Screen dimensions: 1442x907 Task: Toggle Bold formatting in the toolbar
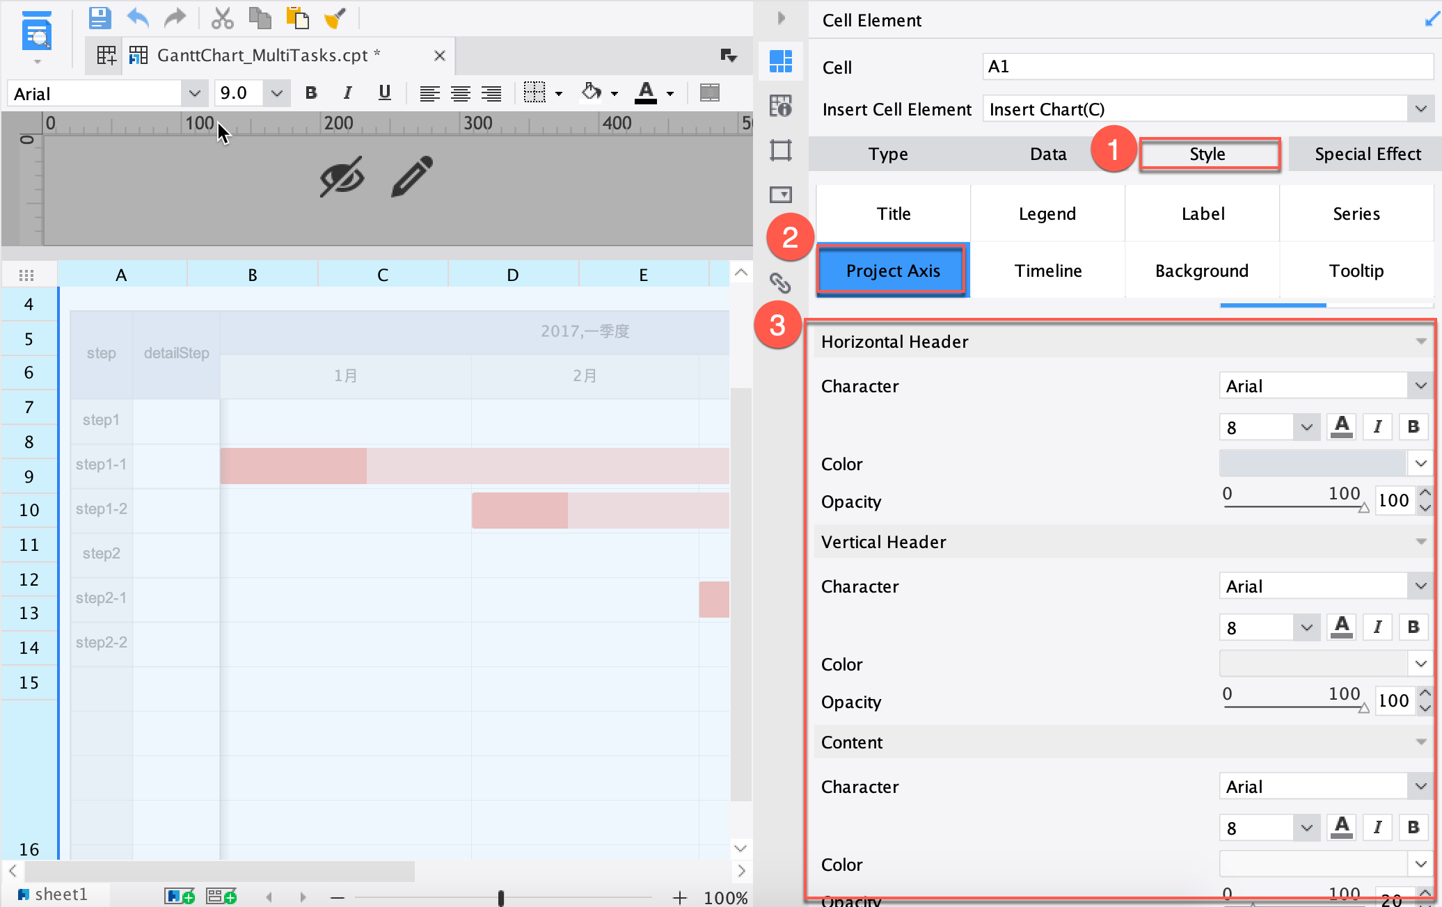coord(310,93)
